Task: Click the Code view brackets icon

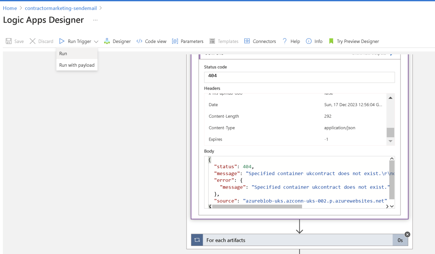Action: pyautogui.click(x=139, y=41)
